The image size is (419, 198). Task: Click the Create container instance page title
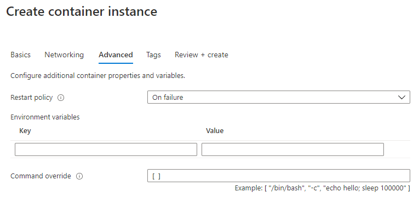pyautogui.click(x=82, y=11)
